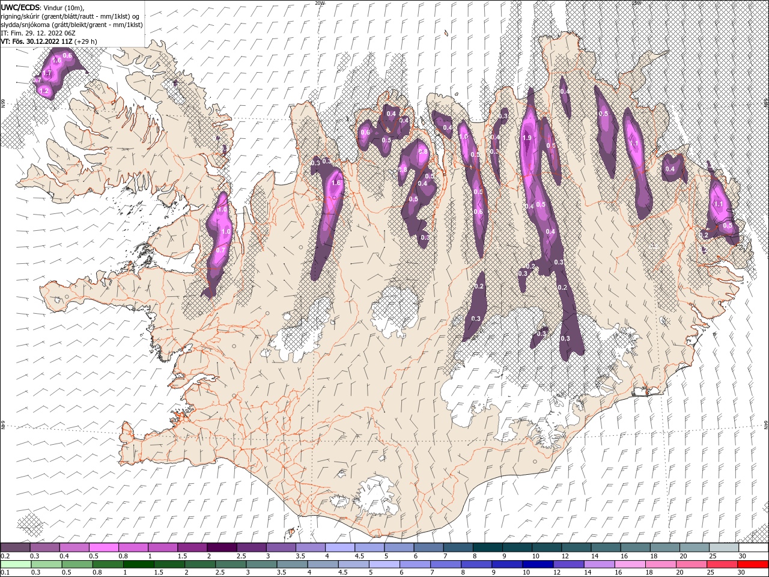
Task: Click the '20W' longitude label
Action: pos(320,3)
